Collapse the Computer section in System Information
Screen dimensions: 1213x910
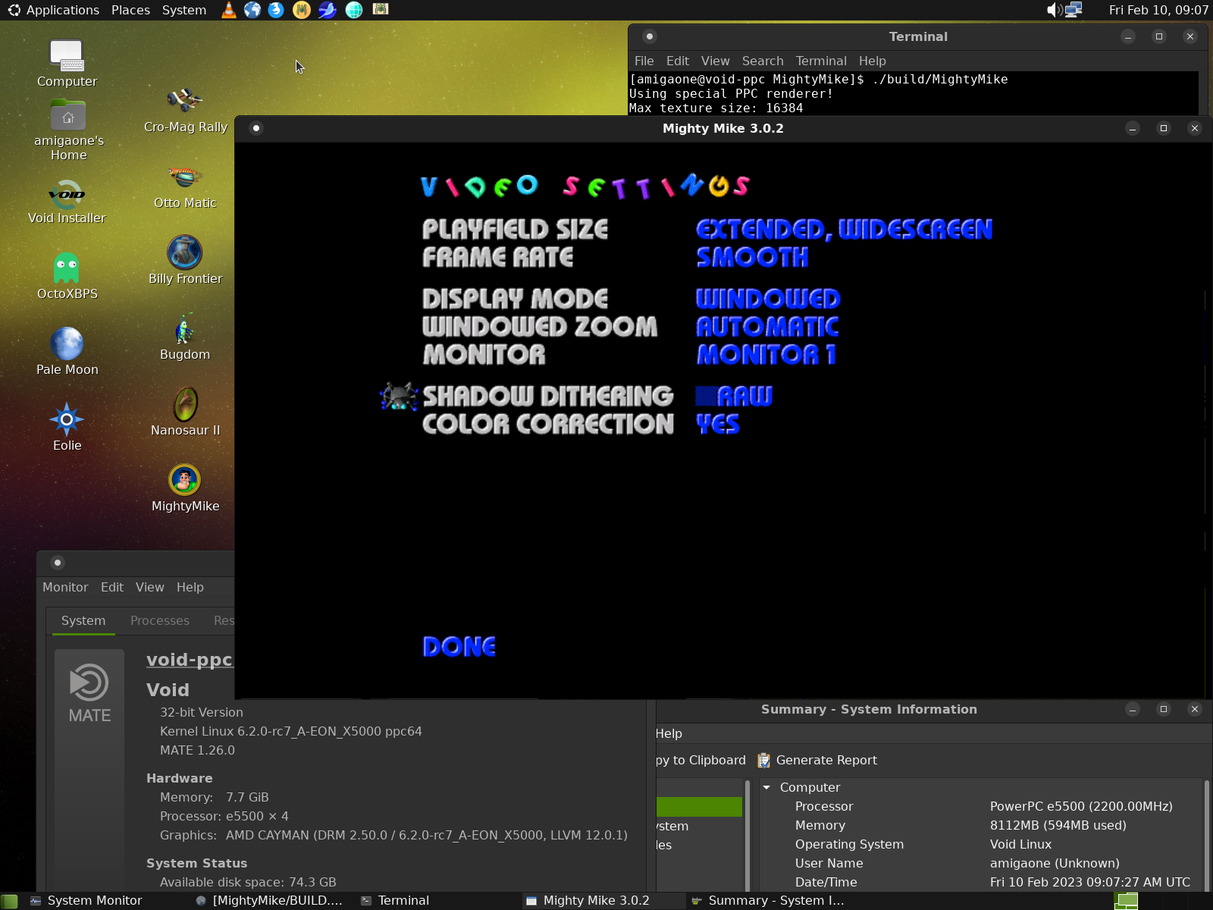[x=767, y=787]
